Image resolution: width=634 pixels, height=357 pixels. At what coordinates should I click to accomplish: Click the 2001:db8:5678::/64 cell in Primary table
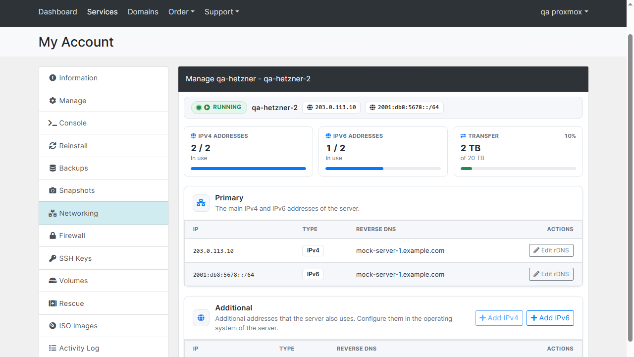pyautogui.click(x=223, y=275)
